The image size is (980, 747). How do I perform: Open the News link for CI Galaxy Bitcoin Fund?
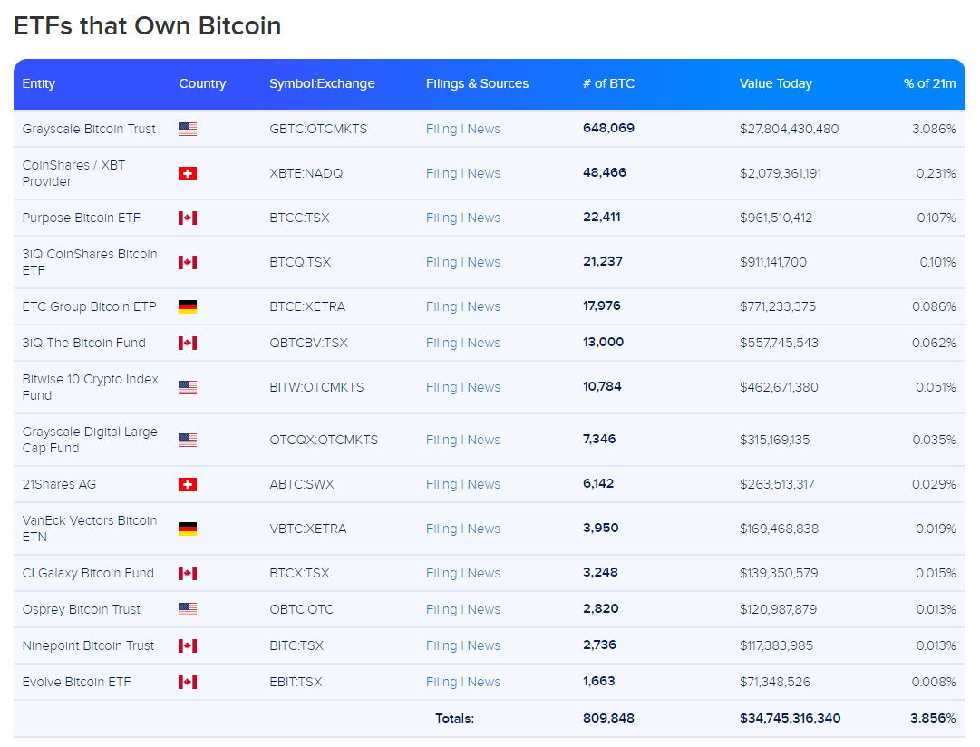484,573
